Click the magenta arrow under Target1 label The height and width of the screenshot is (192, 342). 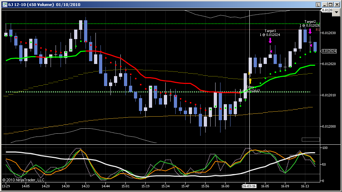270,41
